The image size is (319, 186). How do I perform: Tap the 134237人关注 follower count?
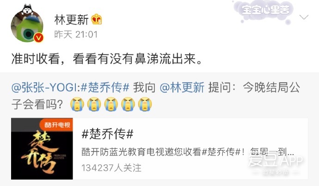(111, 168)
